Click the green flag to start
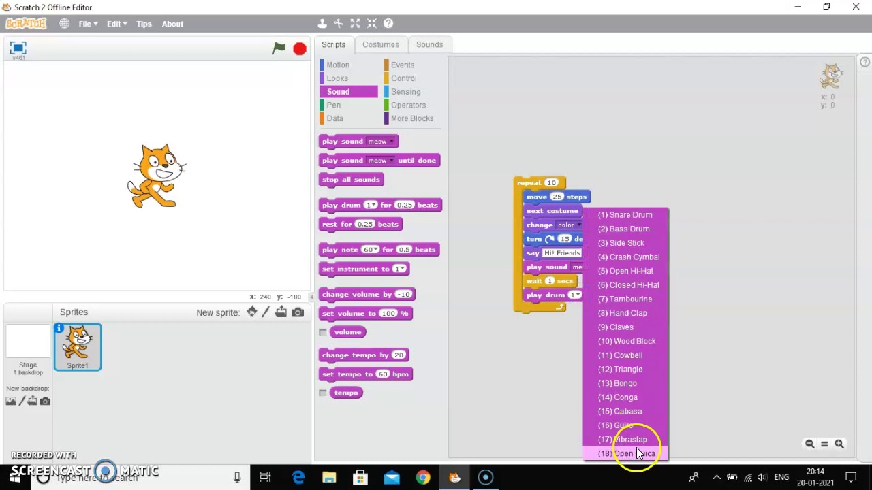The width and height of the screenshot is (872, 490). tap(279, 48)
